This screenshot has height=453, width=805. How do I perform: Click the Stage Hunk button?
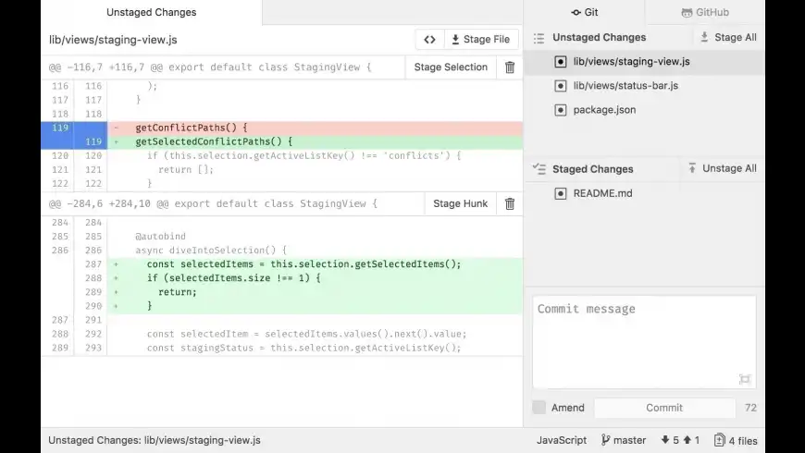coord(460,204)
